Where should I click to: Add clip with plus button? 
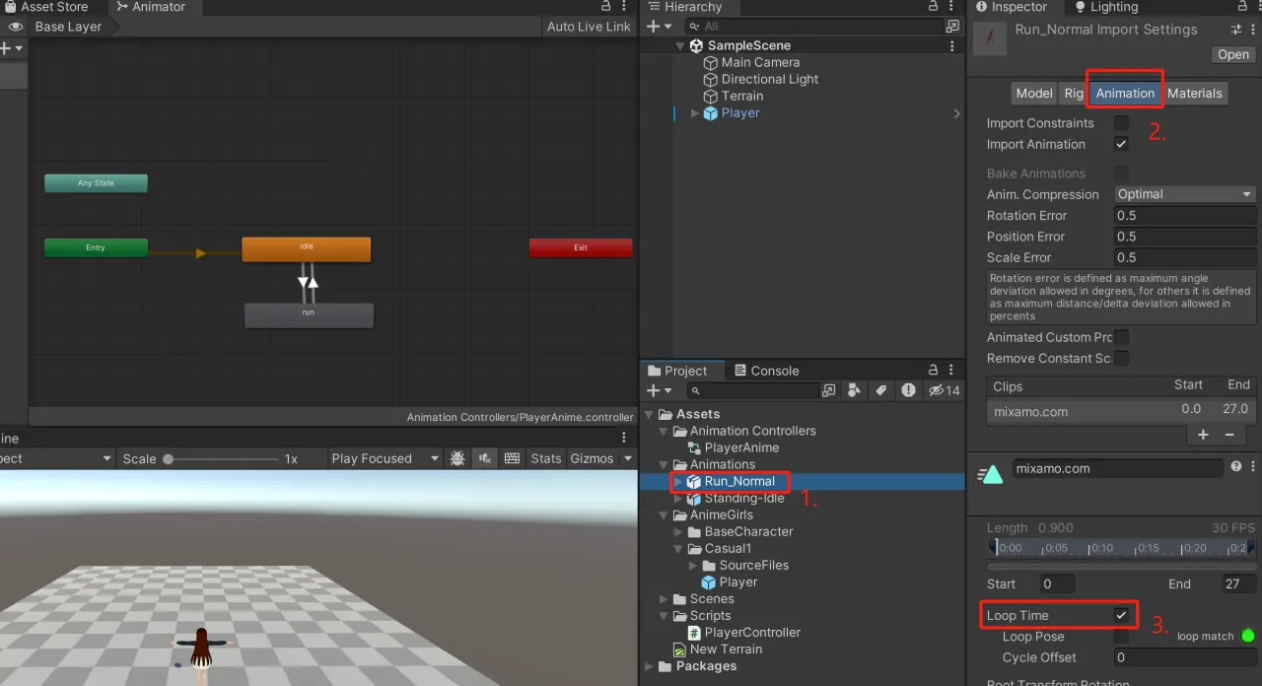[x=1203, y=435]
